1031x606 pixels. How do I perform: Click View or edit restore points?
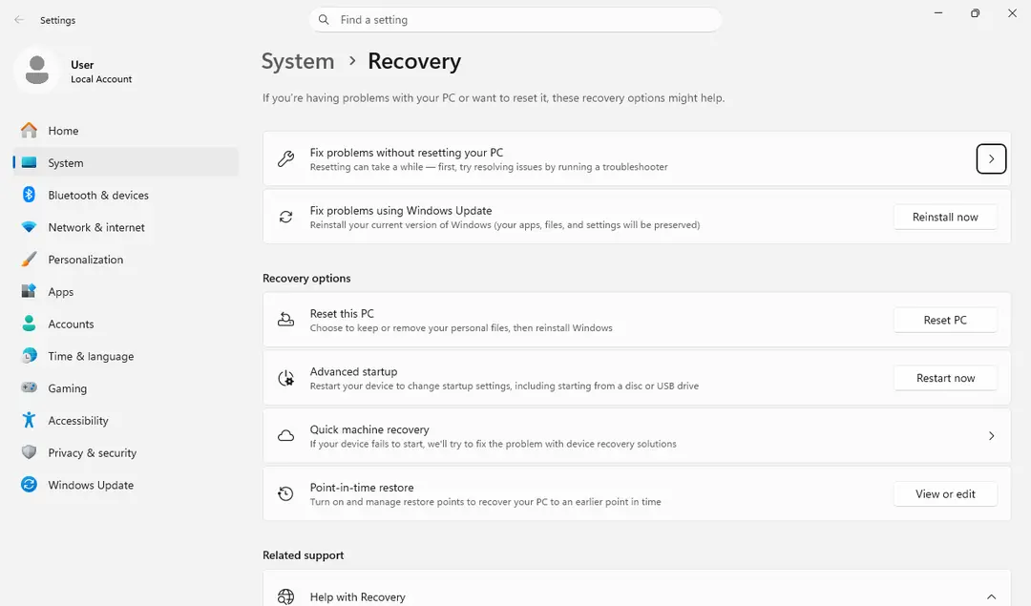945,493
